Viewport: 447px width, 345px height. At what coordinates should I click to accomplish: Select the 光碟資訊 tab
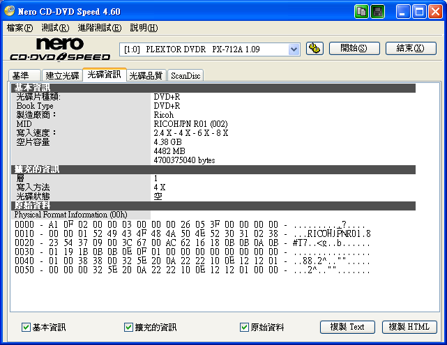(105, 75)
